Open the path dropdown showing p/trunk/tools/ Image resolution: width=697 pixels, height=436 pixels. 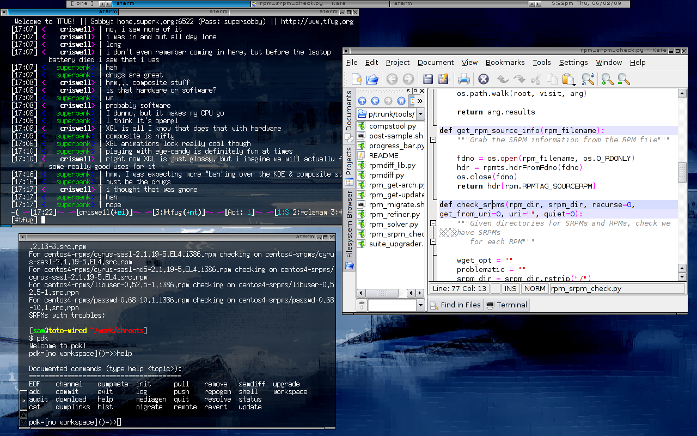click(420, 114)
